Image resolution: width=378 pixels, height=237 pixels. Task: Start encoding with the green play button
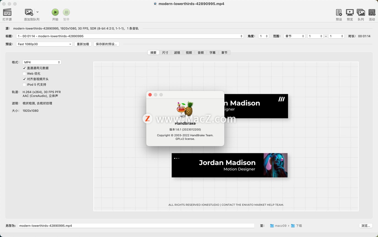(55, 12)
